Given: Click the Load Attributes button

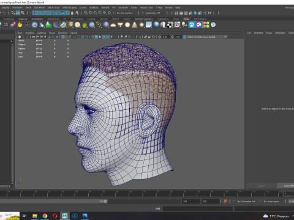Looking at the screenshot, I should (x=285, y=186).
